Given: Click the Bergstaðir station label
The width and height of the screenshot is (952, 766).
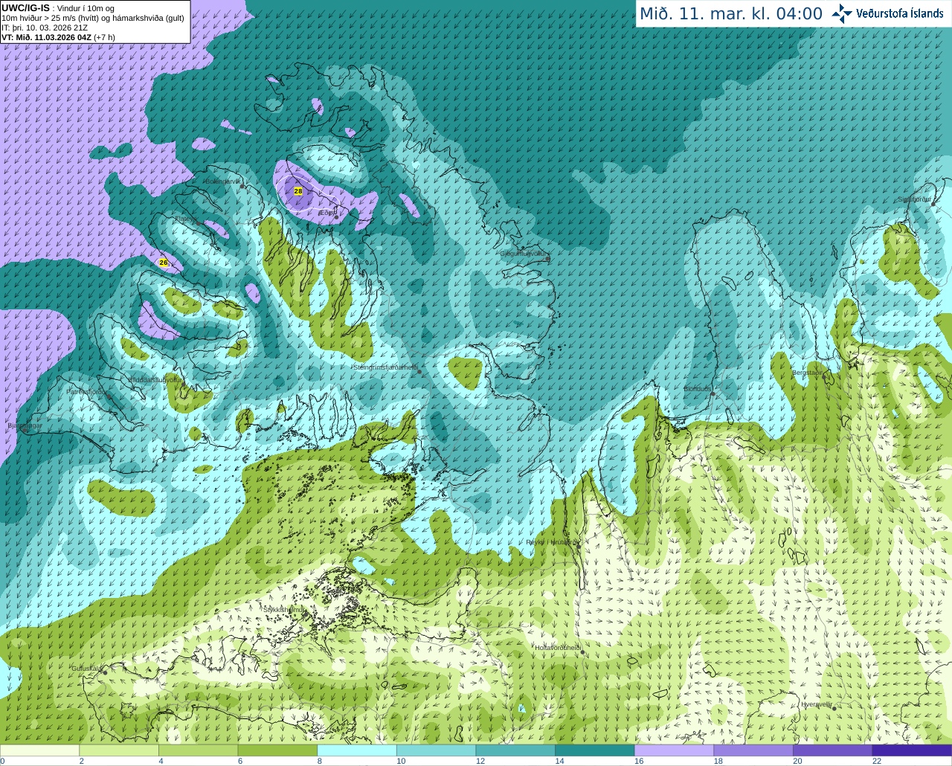Looking at the screenshot, I should pyautogui.click(x=808, y=372).
